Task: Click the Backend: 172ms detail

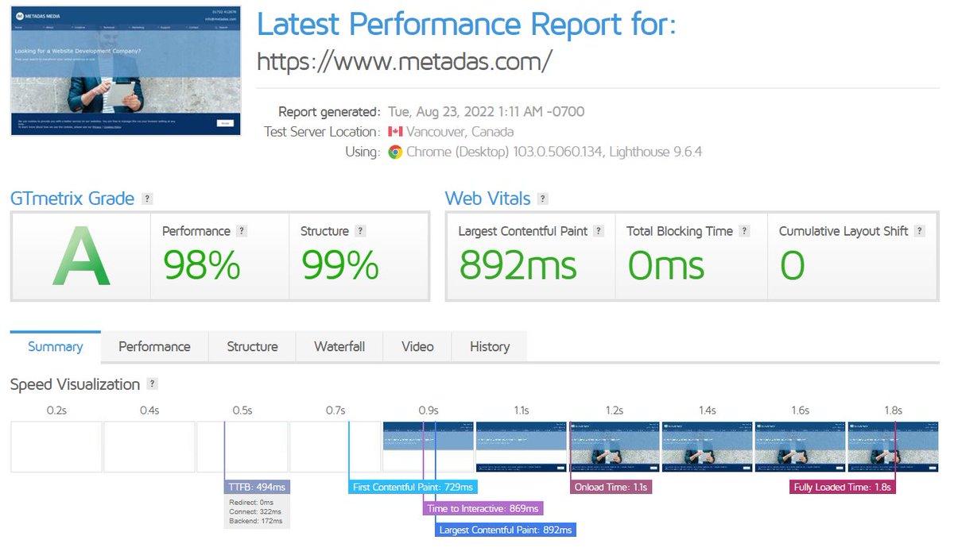Action: tap(254, 523)
